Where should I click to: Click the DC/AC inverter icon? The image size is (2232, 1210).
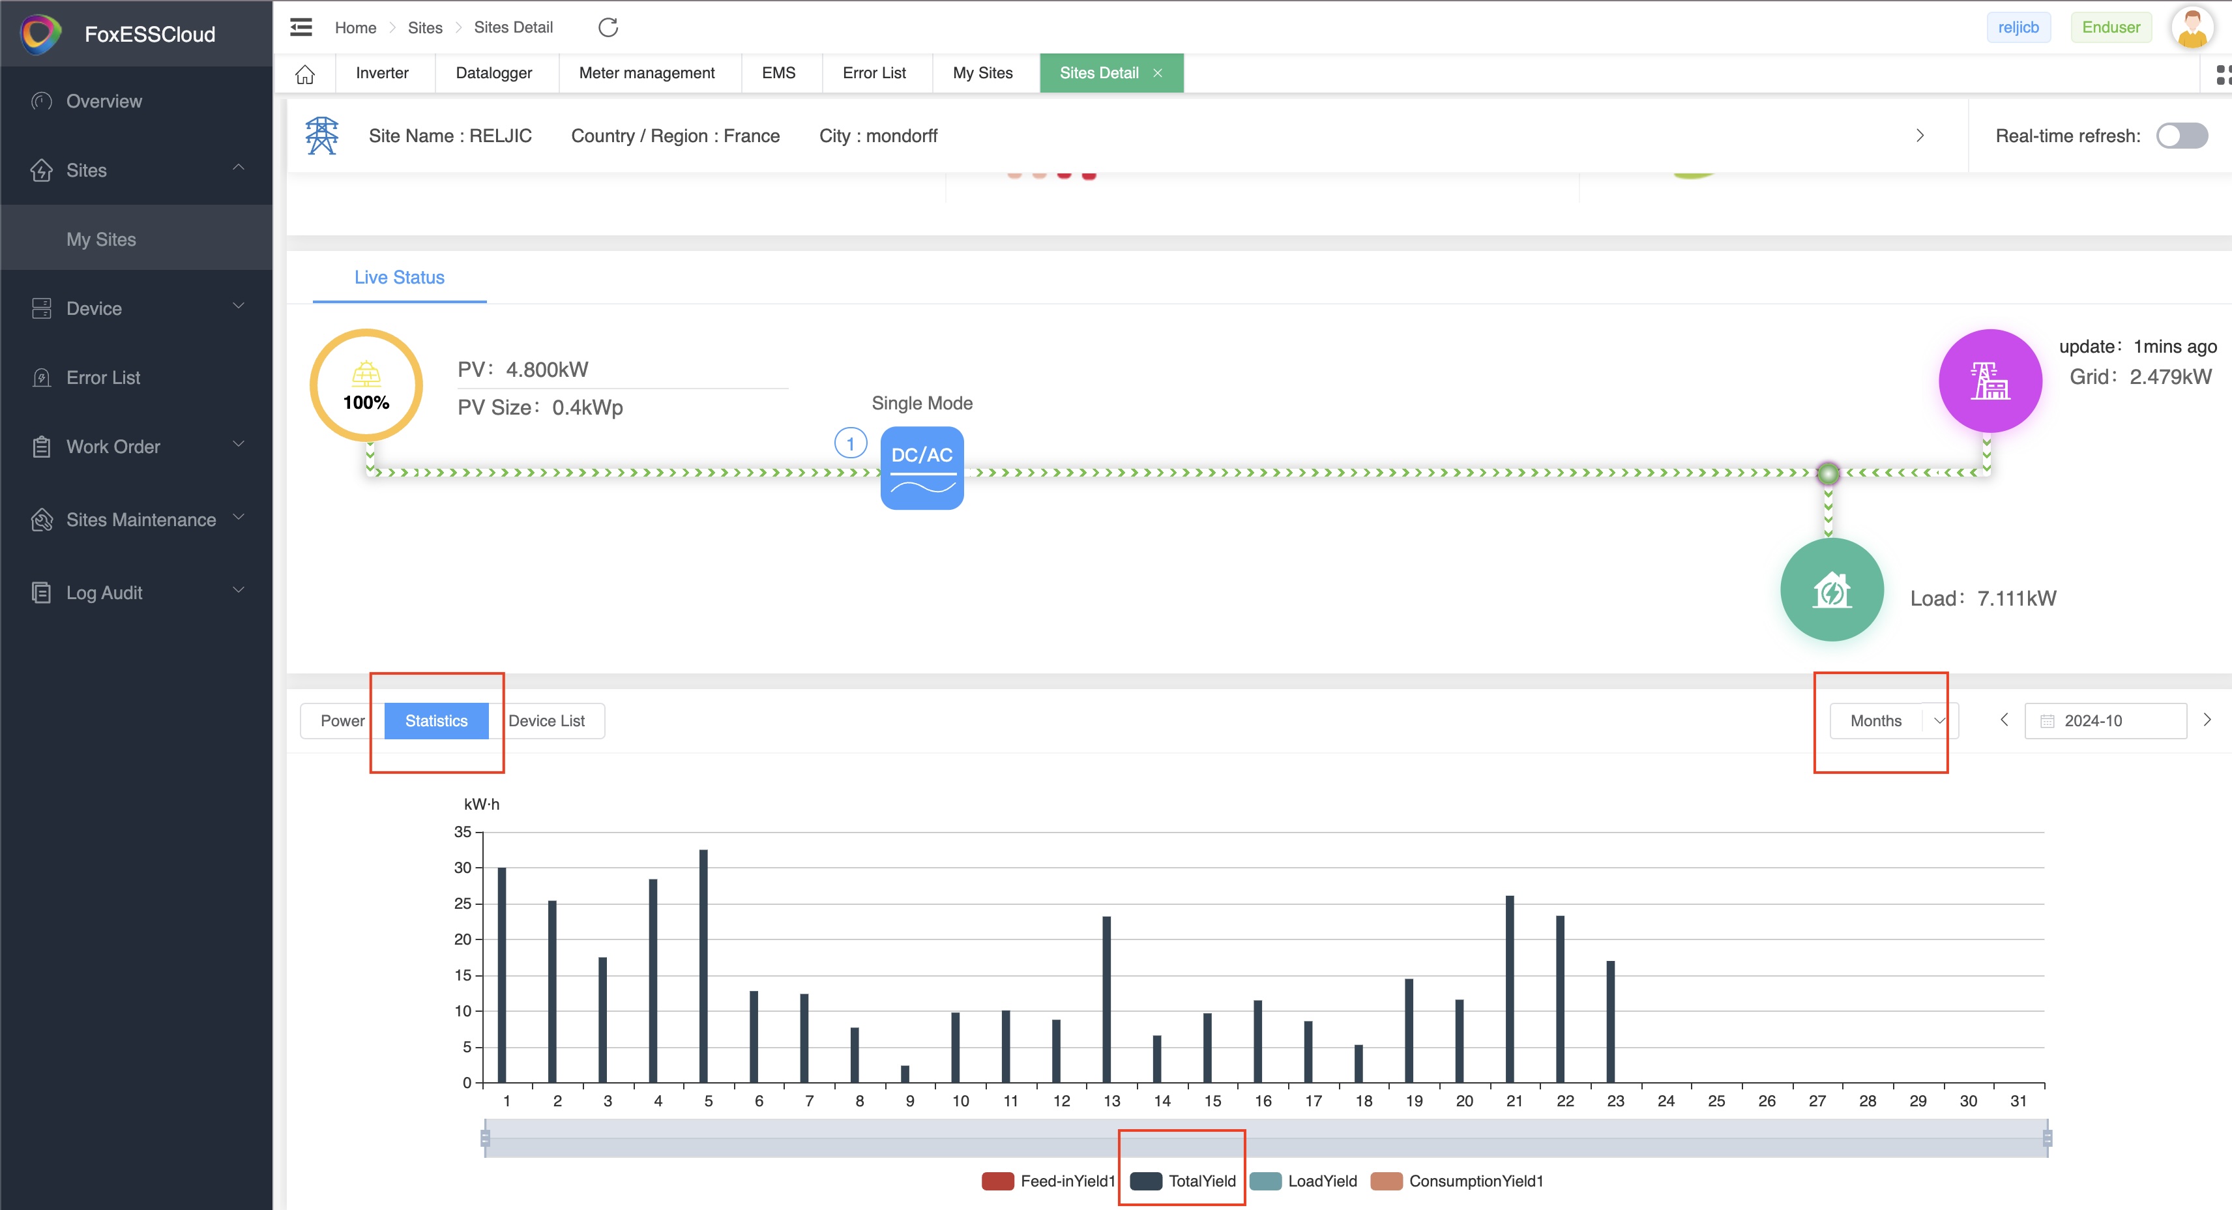coord(922,467)
